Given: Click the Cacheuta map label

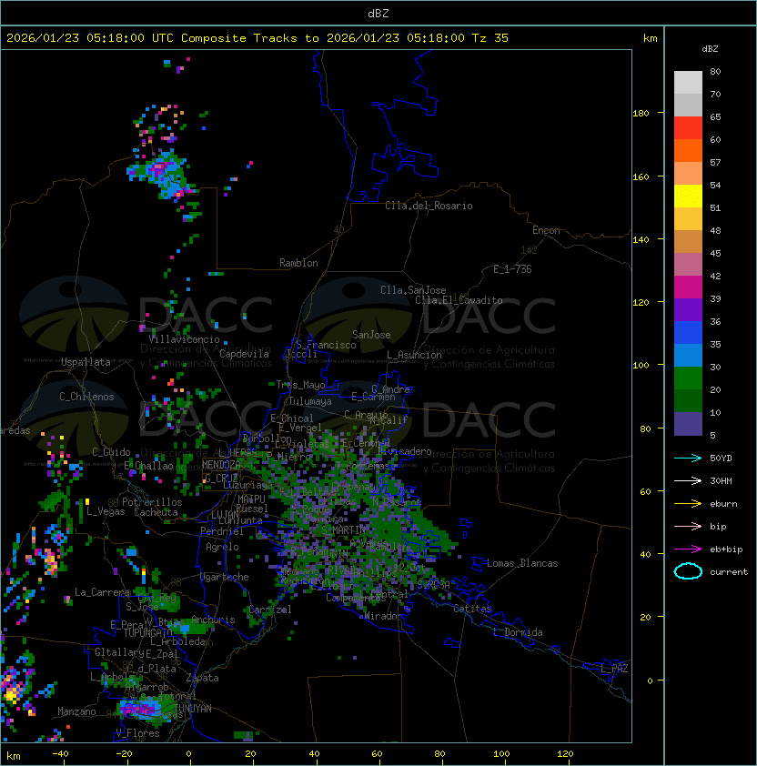Looking at the screenshot, I should pos(156,512).
